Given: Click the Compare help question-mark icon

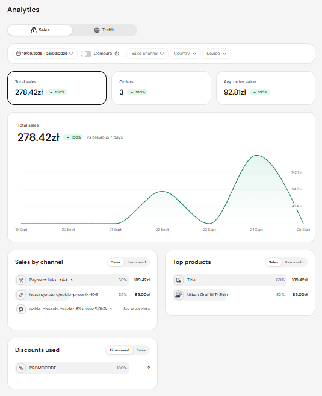Looking at the screenshot, I should [x=117, y=54].
